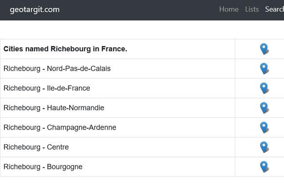
Task: Open the Search nav item
Action: pos(274,9)
